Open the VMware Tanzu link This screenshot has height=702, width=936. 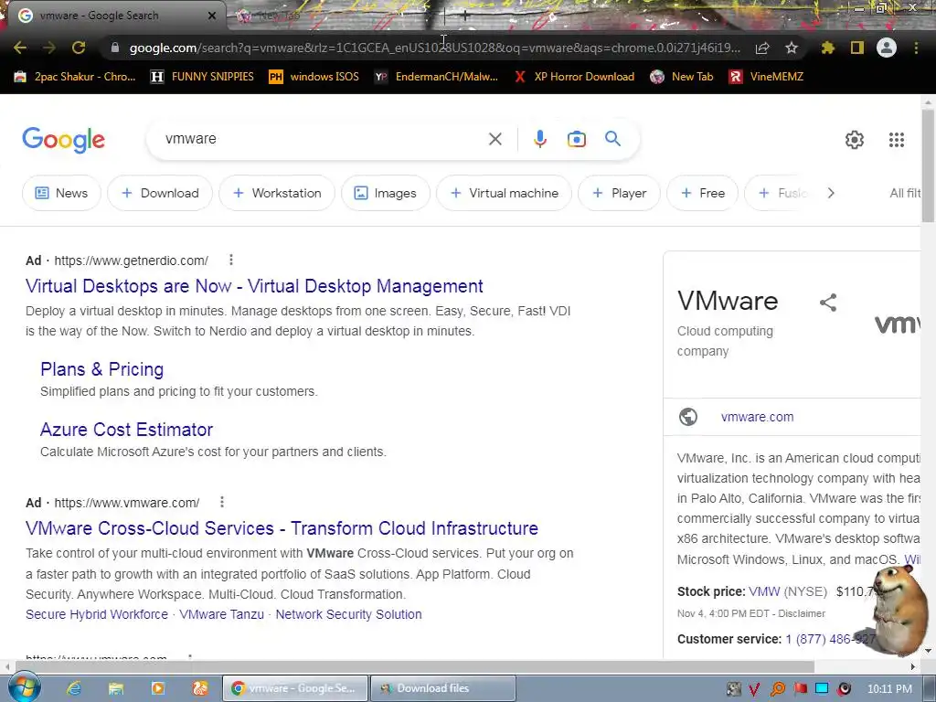[x=221, y=614]
